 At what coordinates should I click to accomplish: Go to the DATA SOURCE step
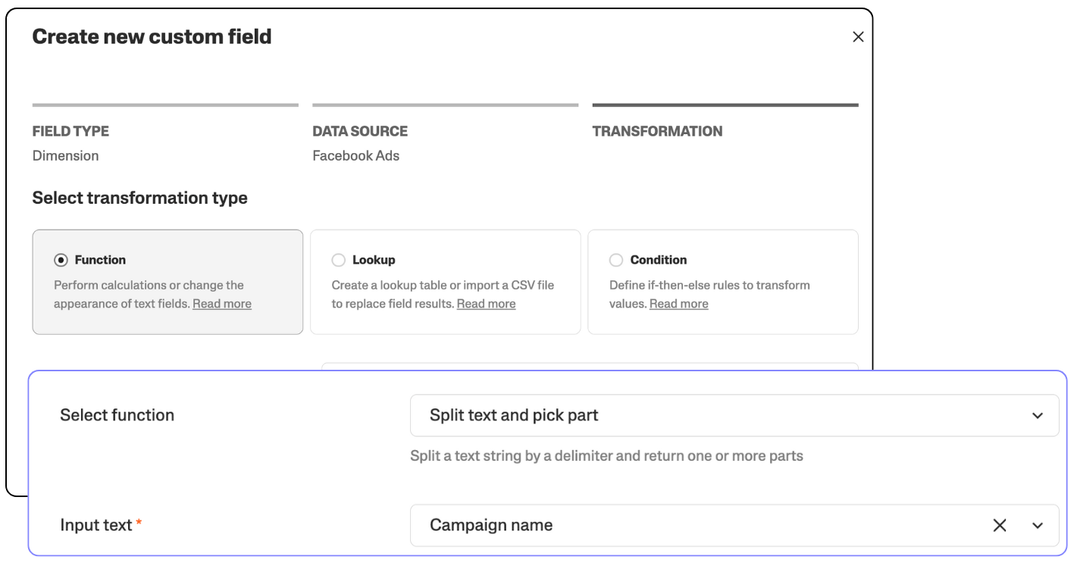[360, 131]
